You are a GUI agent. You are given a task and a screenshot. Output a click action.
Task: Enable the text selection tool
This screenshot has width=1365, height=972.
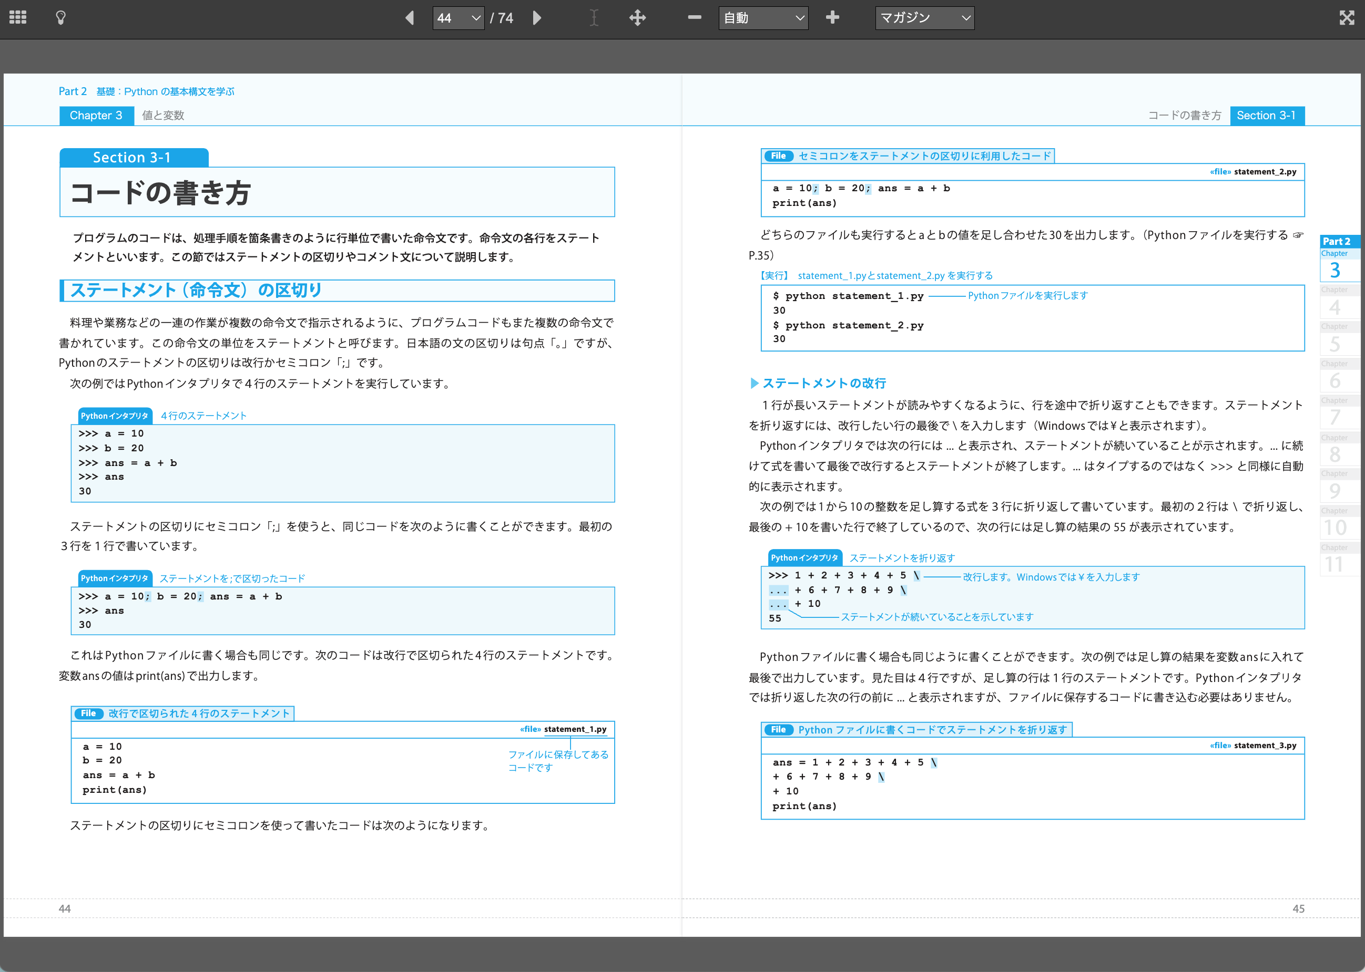point(594,18)
